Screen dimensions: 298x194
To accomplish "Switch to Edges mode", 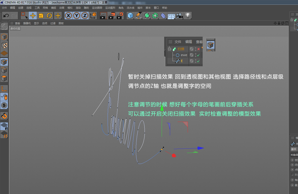I will (4, 70).
